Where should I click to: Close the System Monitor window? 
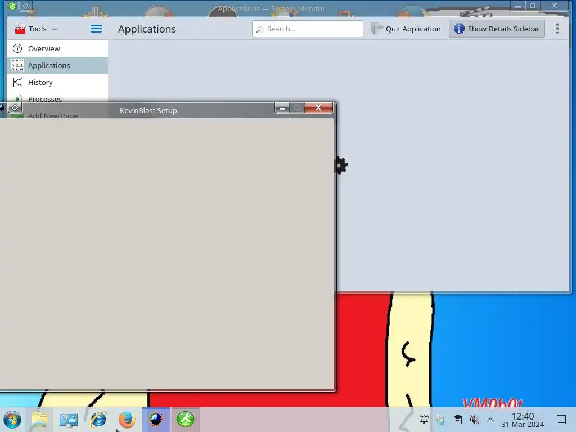tap(554, 6)
